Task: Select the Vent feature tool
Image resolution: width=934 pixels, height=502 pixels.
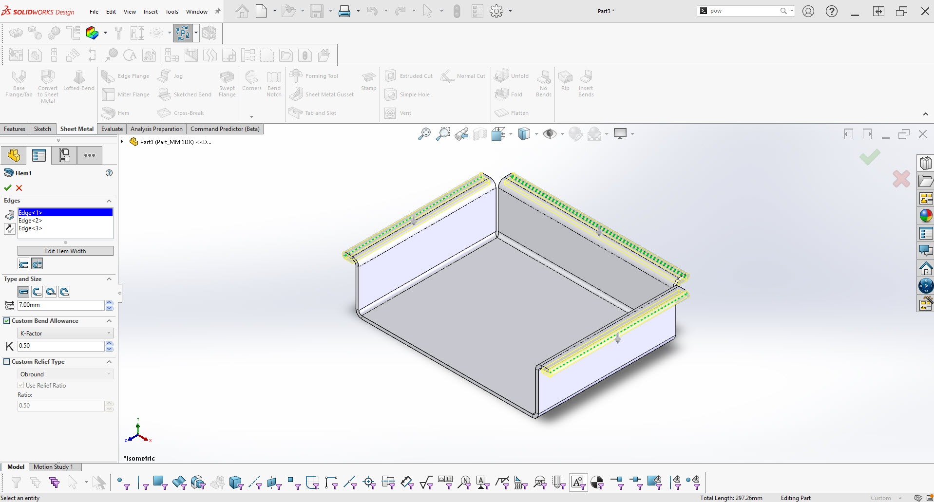Action: (x=400, y=112)
